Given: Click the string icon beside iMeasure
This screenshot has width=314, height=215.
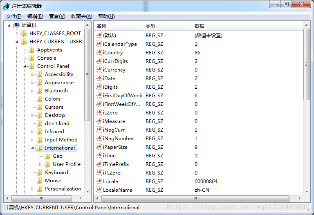Looking at the screenshot, I should coord(99,121).
